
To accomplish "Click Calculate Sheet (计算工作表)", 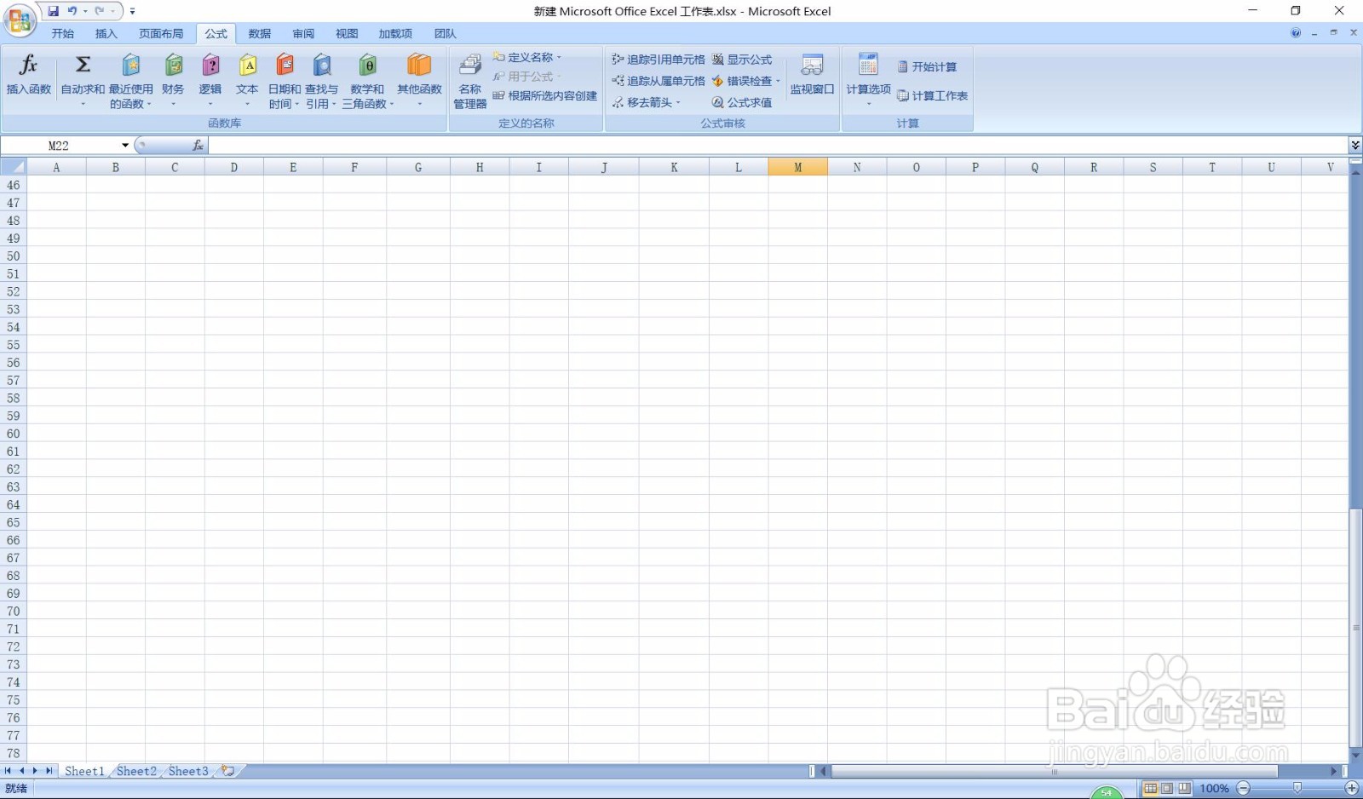I will [932, 95].
